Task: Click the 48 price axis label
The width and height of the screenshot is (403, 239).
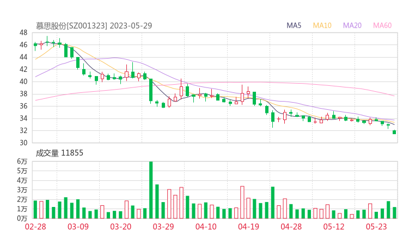Action: [x=23, y=33]
